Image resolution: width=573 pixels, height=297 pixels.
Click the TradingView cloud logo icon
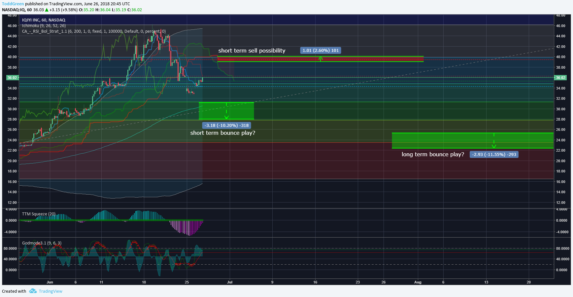33,291
